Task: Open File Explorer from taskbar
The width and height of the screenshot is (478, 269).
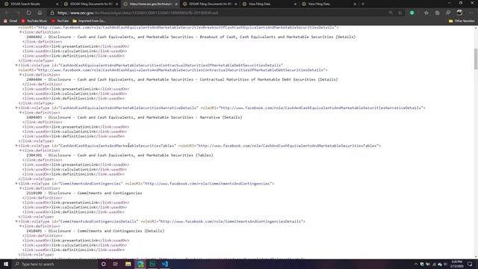Action: point(128,264)
